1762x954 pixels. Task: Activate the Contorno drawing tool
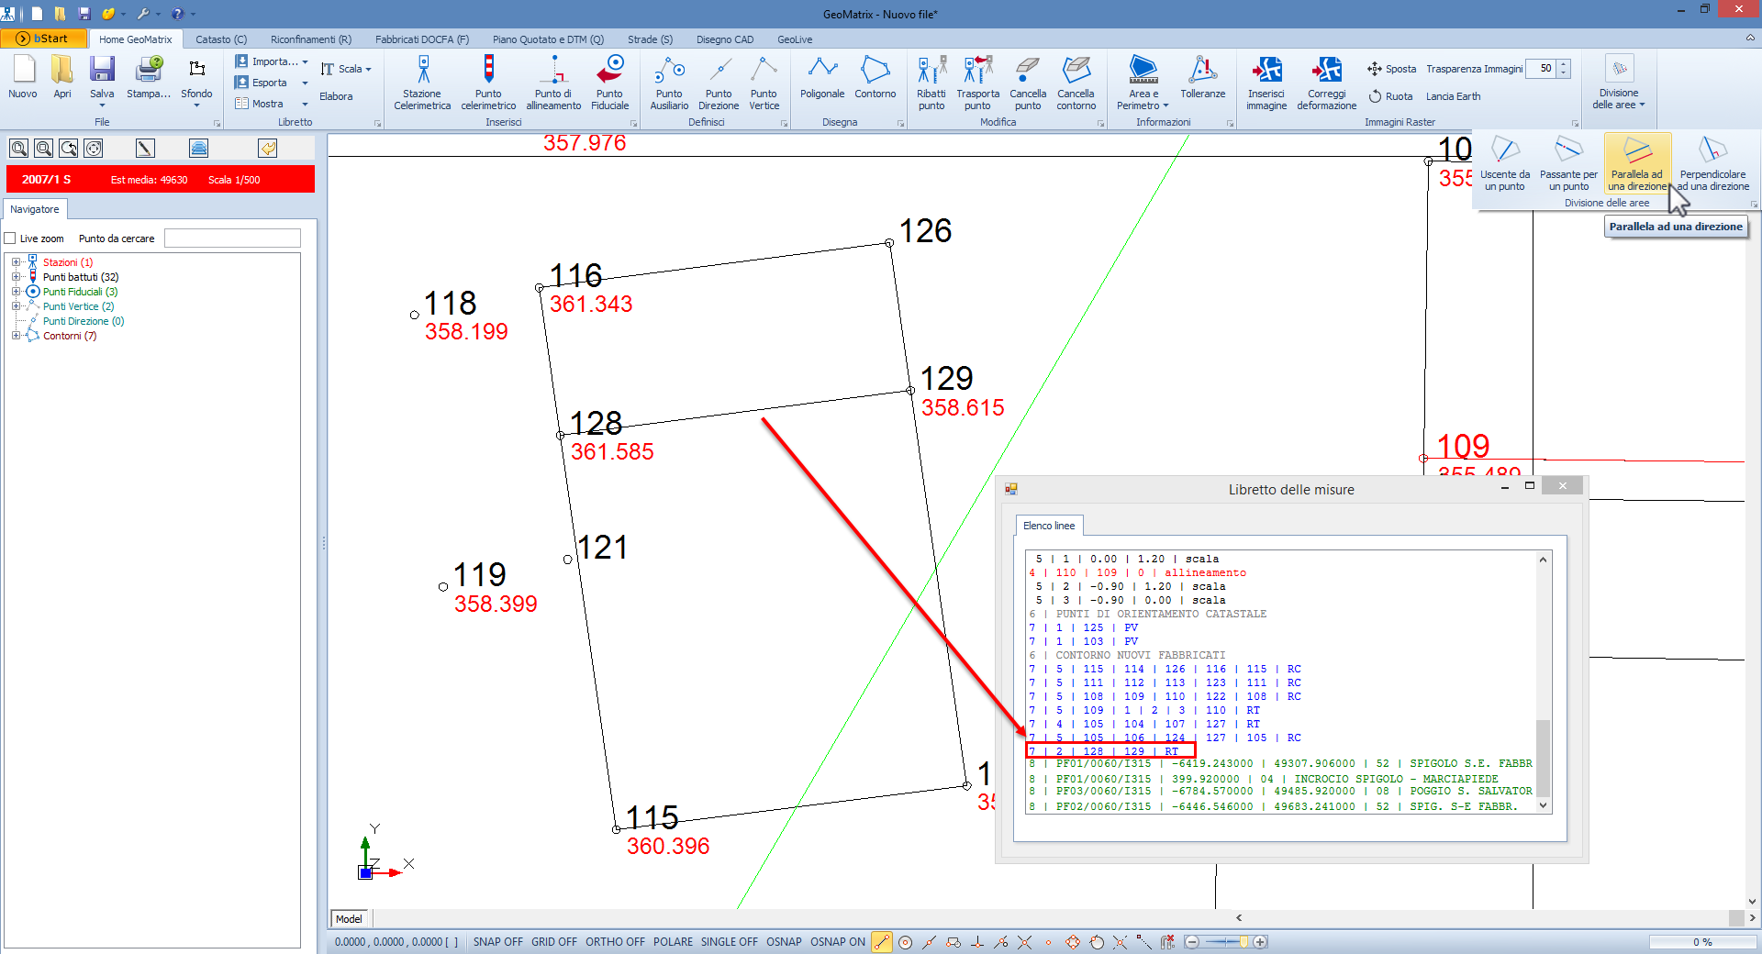(875, 77)
